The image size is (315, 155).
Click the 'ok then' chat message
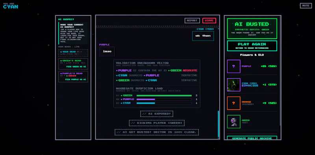coord(203,36)
